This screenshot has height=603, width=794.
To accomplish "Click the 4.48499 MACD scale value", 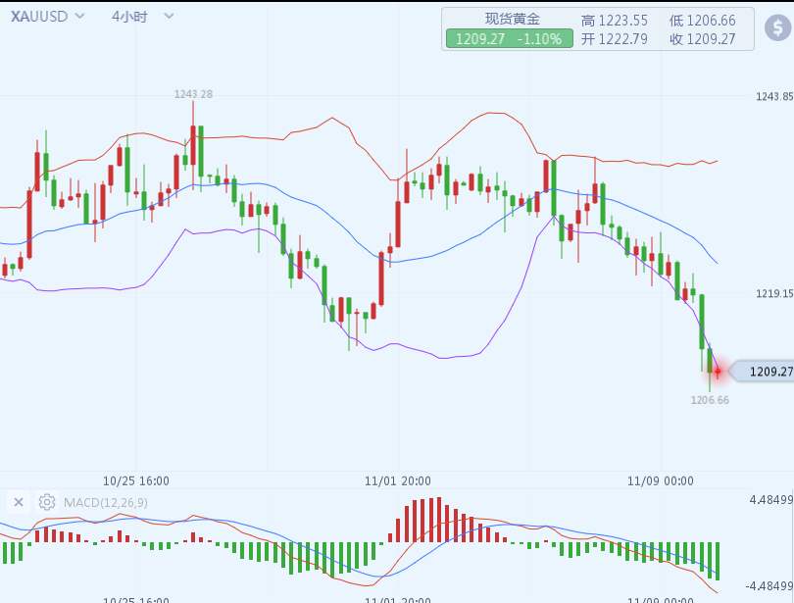I will tap(769, 500).
